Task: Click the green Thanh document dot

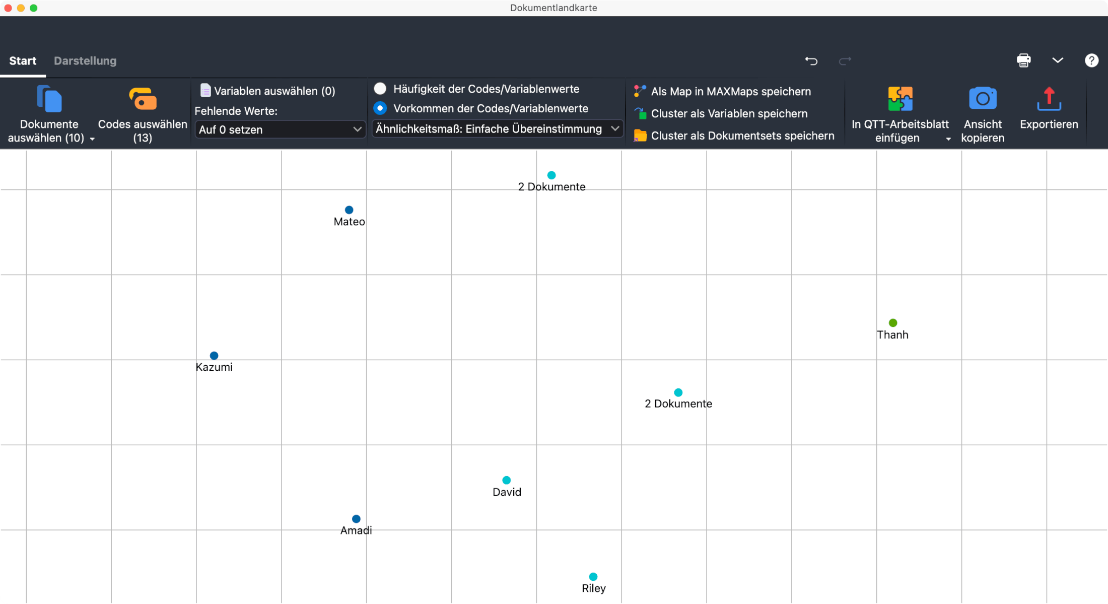Action: 892,323
